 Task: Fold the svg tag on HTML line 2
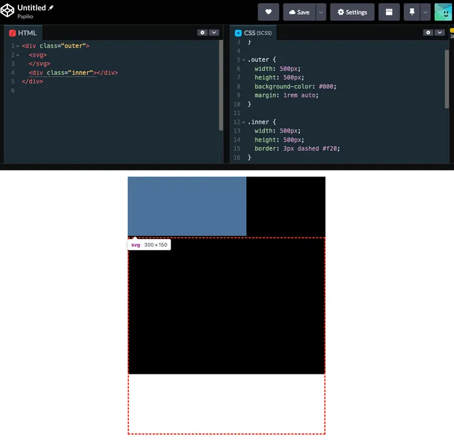click(18, 55)
